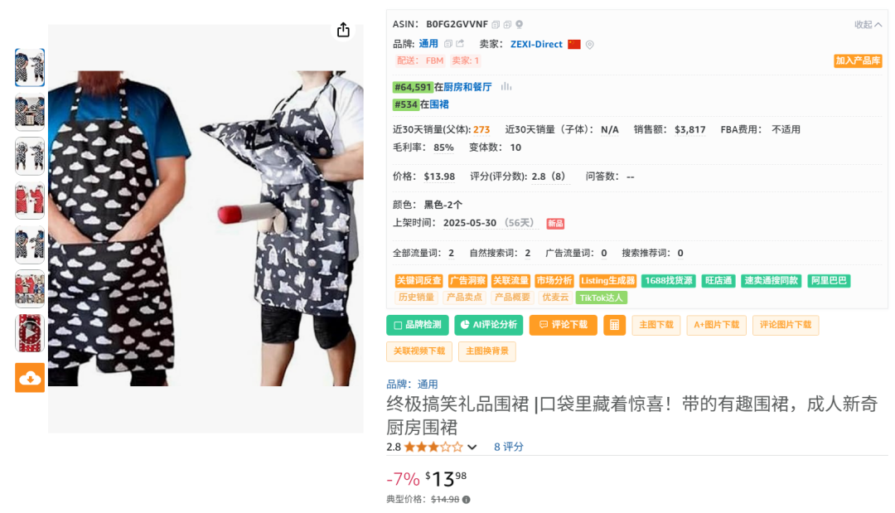This screenshot has width=895, height=513.
Task: Click the info icon beside typical price
Action: 467,500
